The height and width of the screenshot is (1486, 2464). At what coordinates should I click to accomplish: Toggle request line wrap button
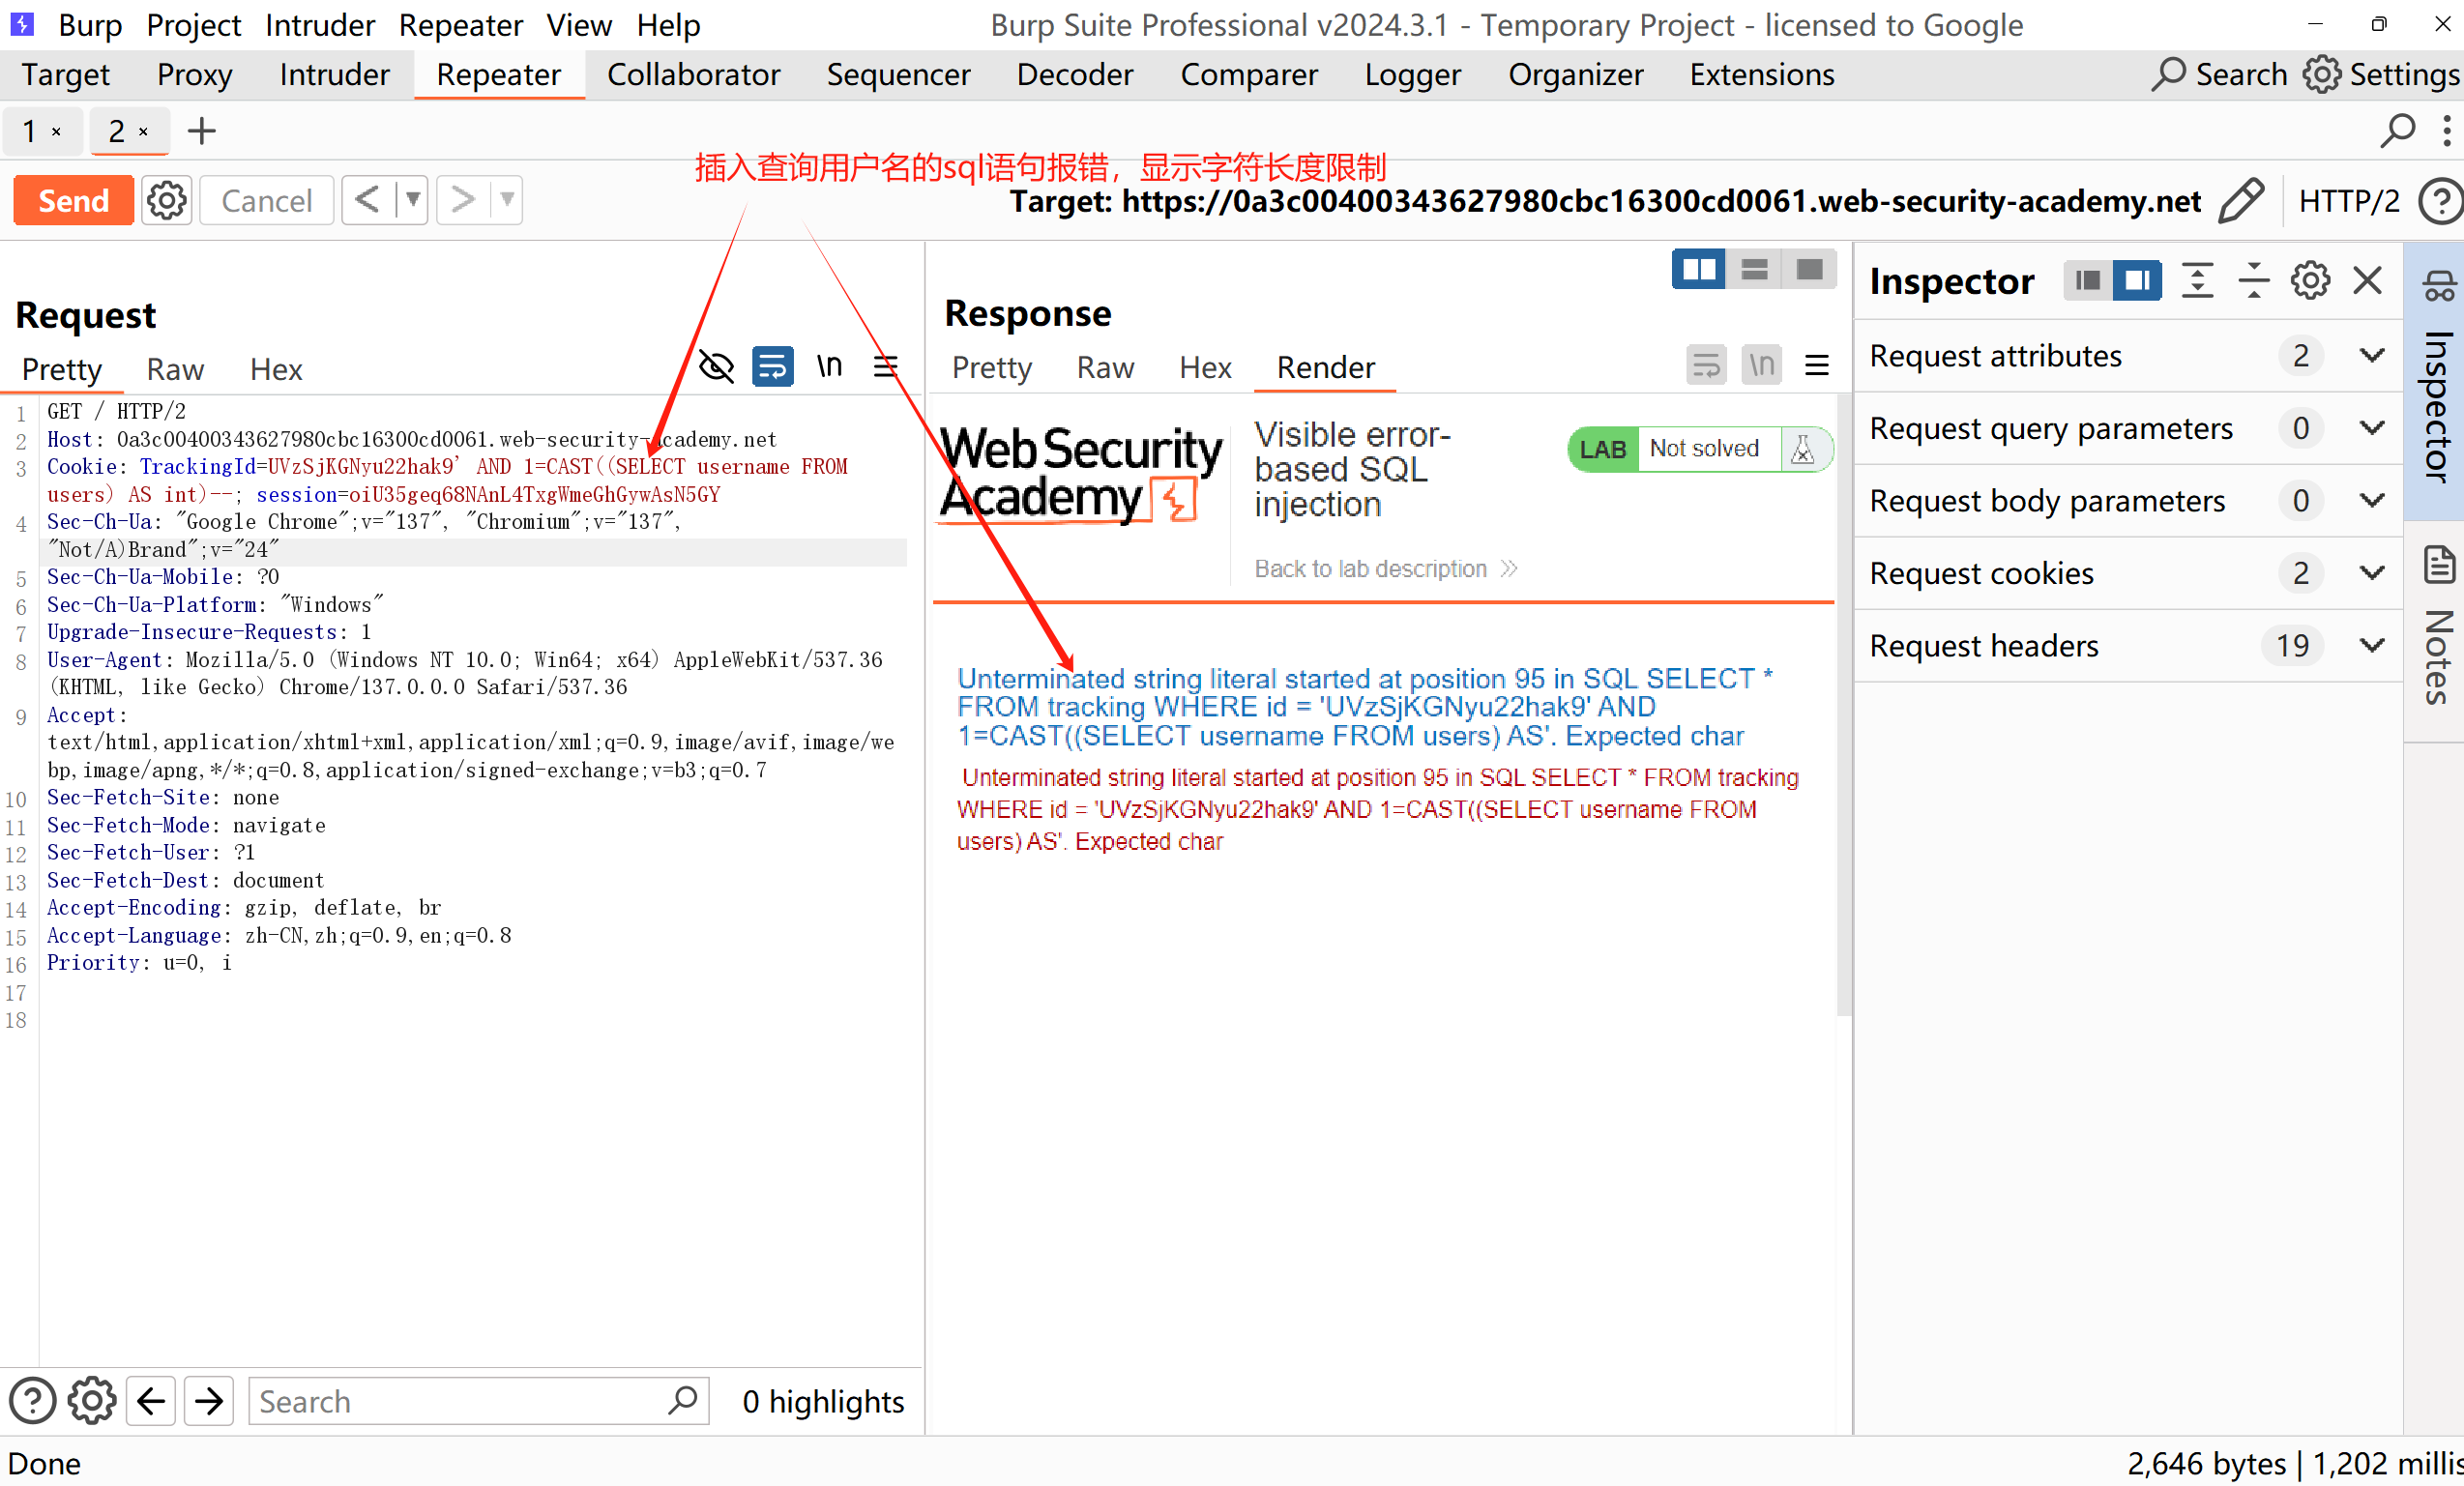click(772, 367)
